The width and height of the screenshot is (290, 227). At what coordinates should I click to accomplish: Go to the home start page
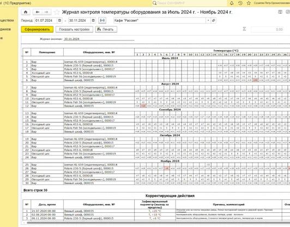click(x=26, y=12)
